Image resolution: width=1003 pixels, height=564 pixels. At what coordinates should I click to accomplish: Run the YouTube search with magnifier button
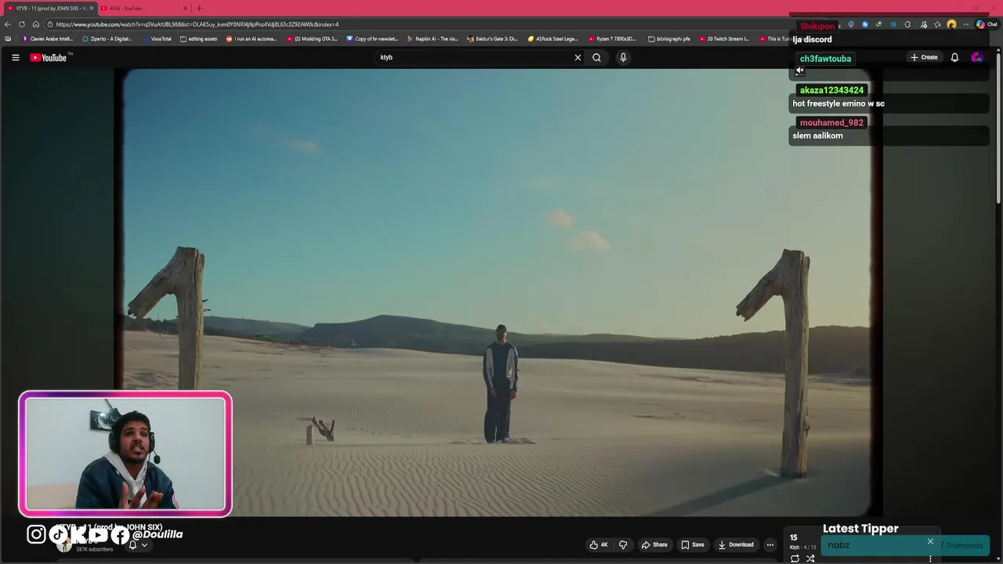[x=596, y=57]
